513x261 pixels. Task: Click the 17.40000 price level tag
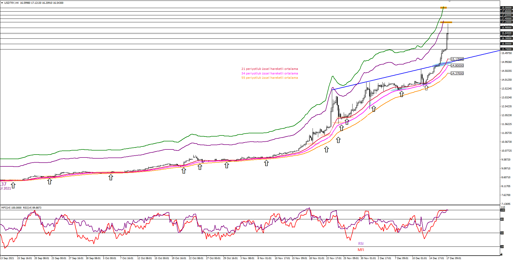pyautogui.click(x=506, y=19)
